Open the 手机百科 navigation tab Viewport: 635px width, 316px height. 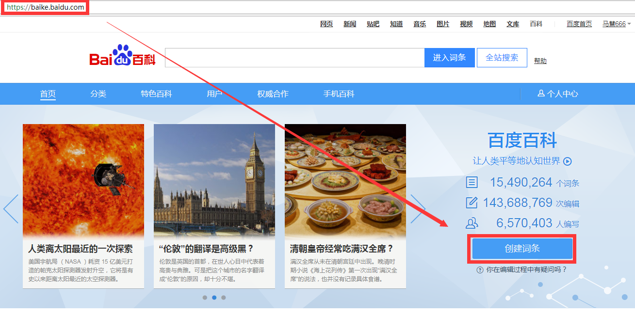point(339,94)
